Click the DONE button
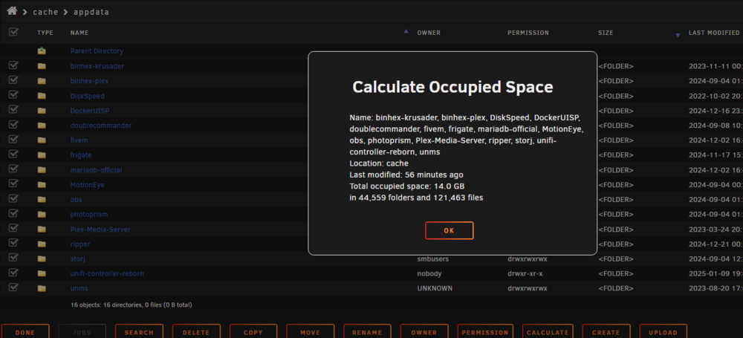Screen dimensions: 743x338 25,332
